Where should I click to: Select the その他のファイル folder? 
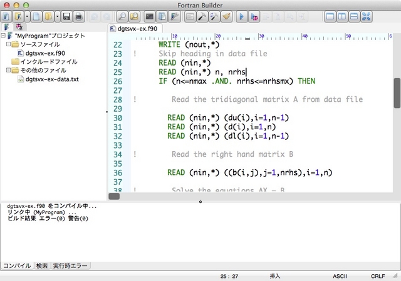pos(43,71)
